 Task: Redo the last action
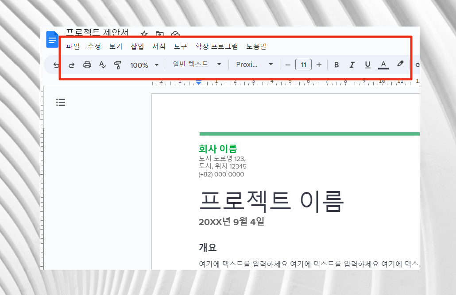click(72, 65)
